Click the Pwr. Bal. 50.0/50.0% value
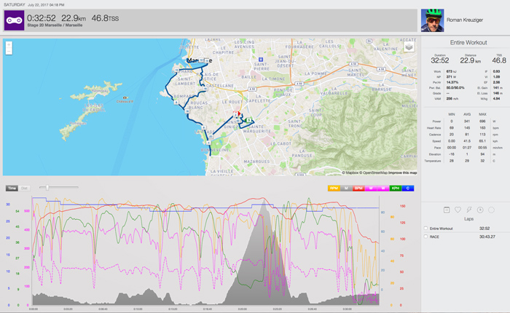510x313 pixels. click(455, 88)
